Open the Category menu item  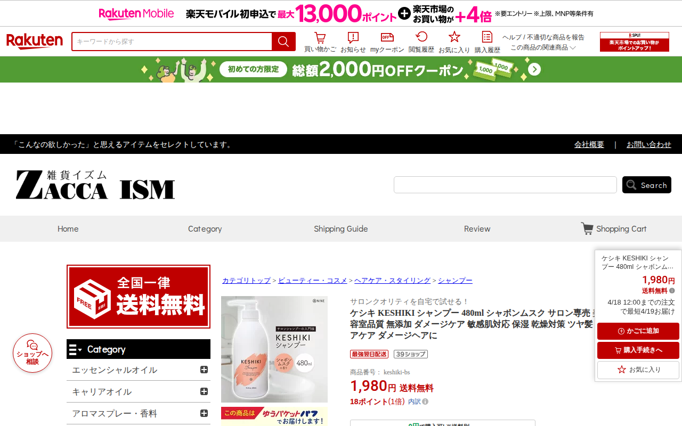tap(205, 229)
